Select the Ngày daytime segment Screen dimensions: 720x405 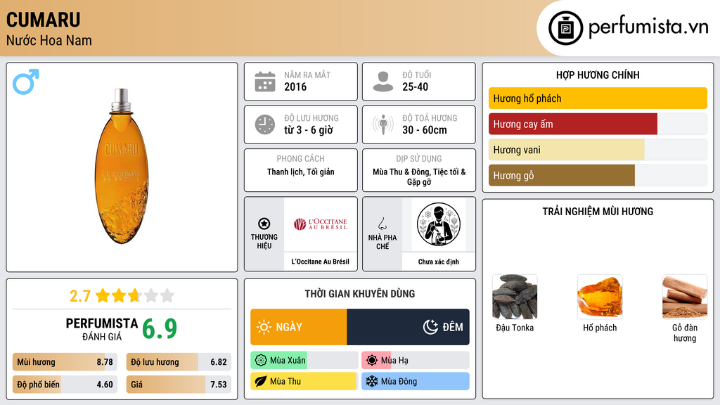[x=298, y=327]
